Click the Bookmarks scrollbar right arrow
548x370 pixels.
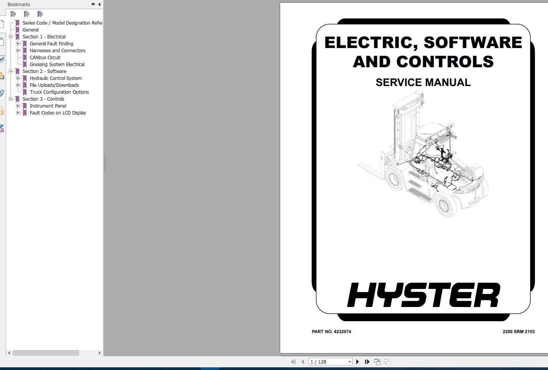100,353
